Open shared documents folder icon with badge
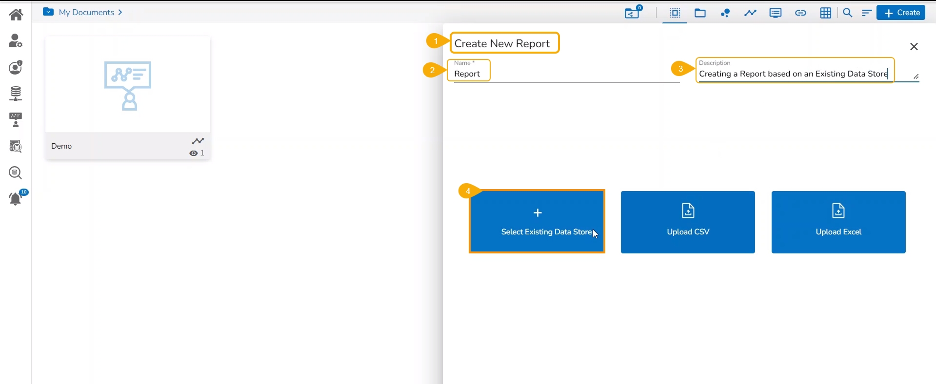Screen dimensions: 936x384 [634, 12]
